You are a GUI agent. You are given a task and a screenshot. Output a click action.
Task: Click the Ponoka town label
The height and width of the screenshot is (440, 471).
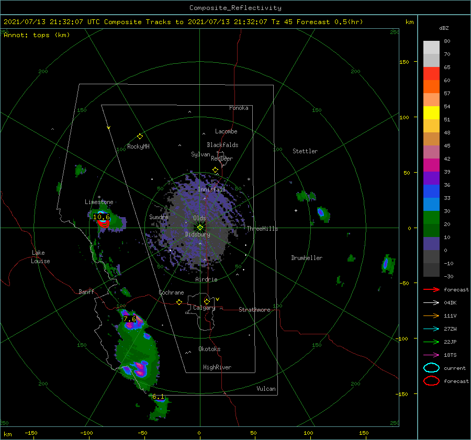(x=239, y=108)
